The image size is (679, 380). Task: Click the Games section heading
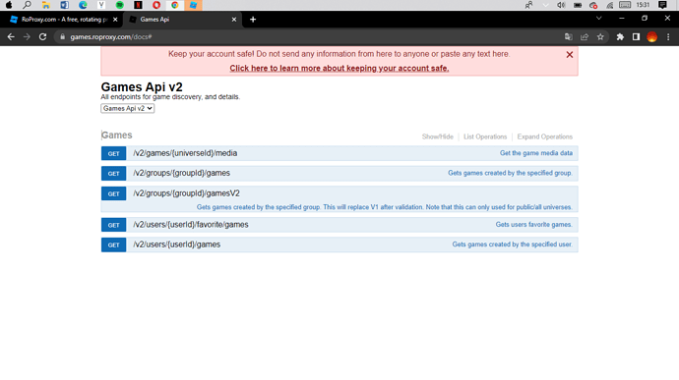117,136
